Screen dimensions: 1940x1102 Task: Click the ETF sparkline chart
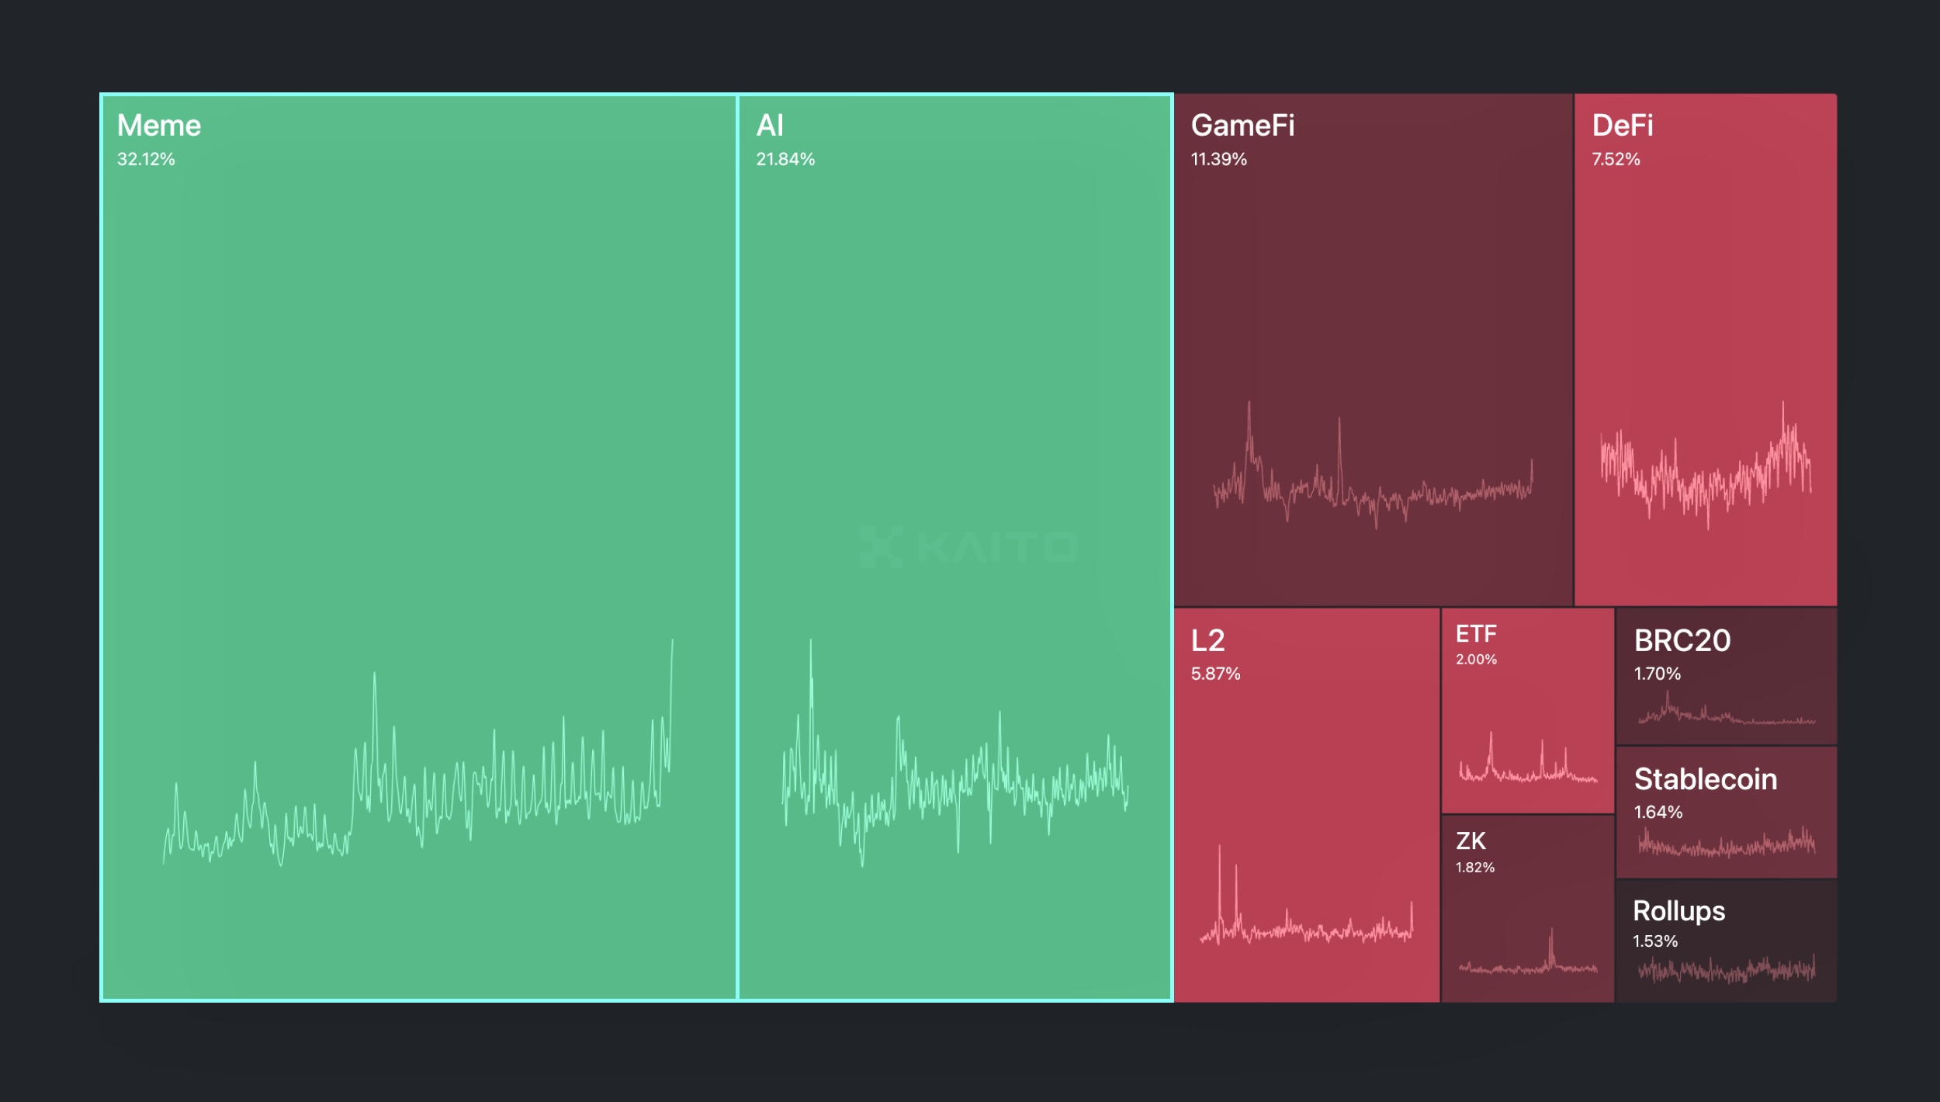(1527, 768)
